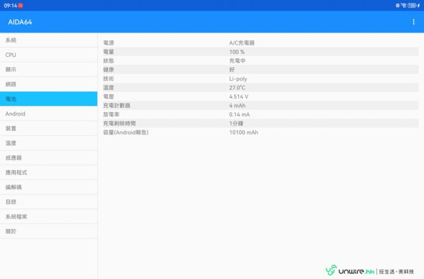Select the 100 % battery level value
This screenshot has width=424, height=279.
click(x=236, y=52)
